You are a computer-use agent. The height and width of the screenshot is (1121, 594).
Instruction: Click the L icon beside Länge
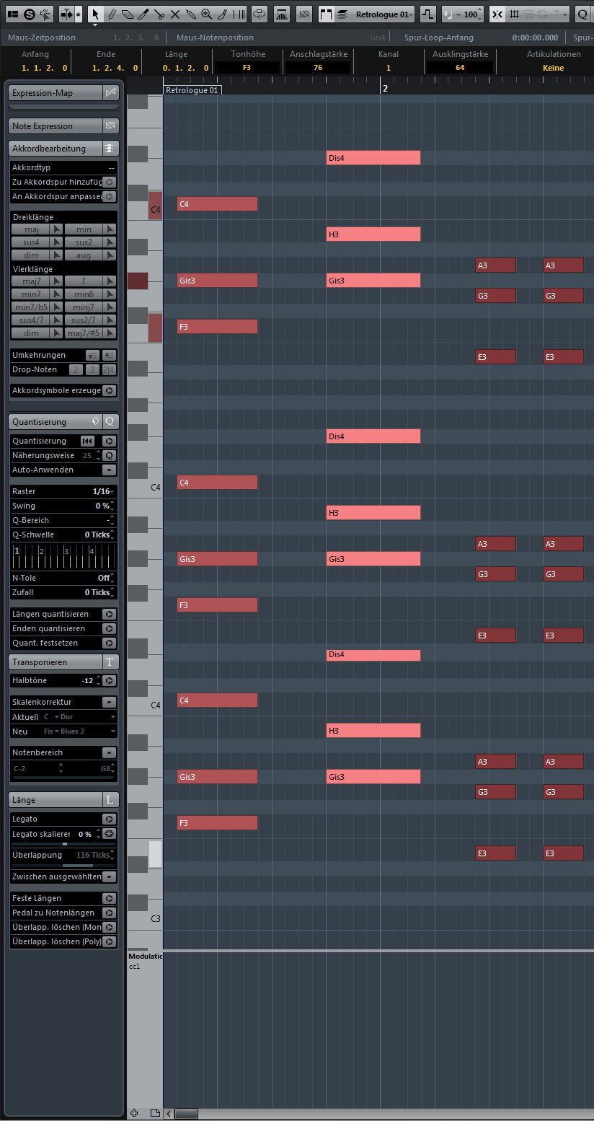110,800
